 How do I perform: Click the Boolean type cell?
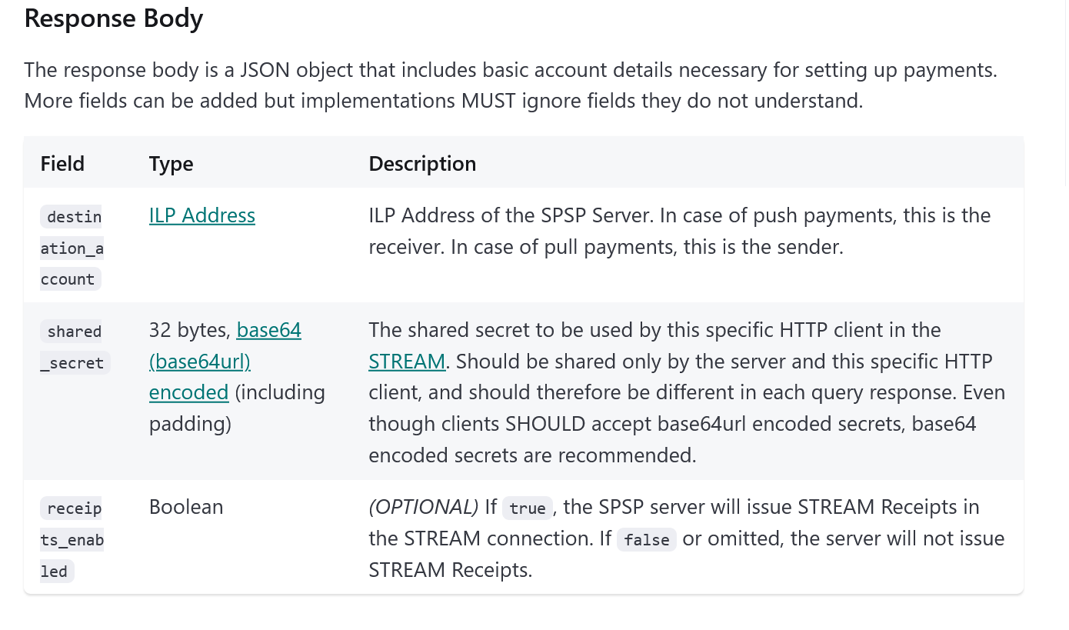pos(186,507)
